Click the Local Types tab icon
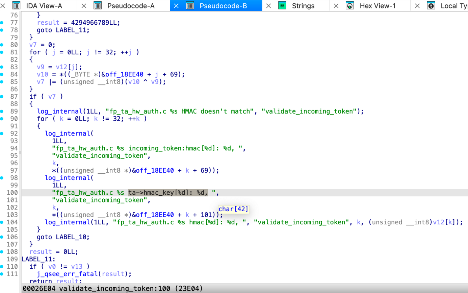This screenshot has height=293, width=468. point(431,6)
